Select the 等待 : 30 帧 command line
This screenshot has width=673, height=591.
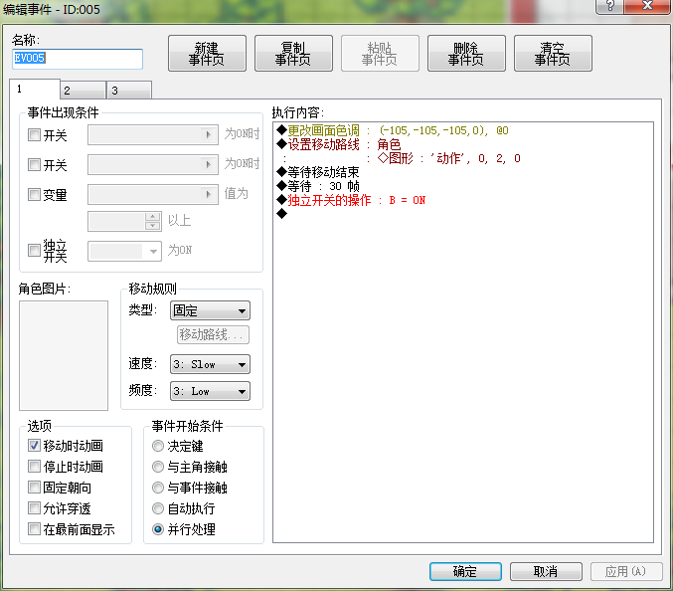tap(318, 186)
